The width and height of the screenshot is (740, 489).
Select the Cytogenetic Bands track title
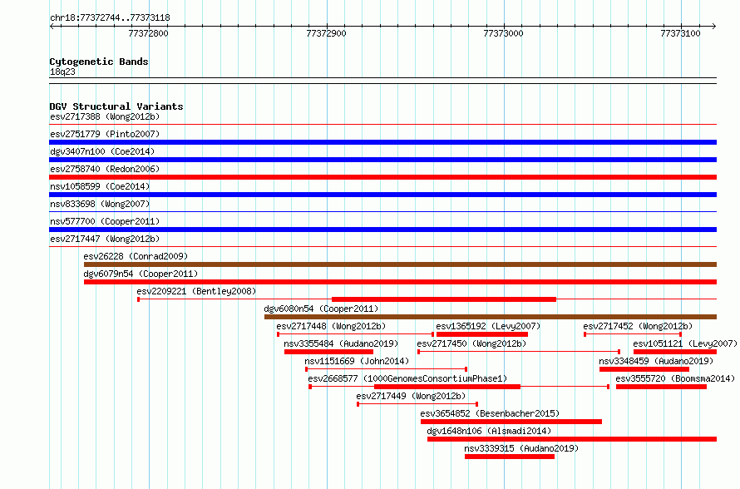(99, 62)
